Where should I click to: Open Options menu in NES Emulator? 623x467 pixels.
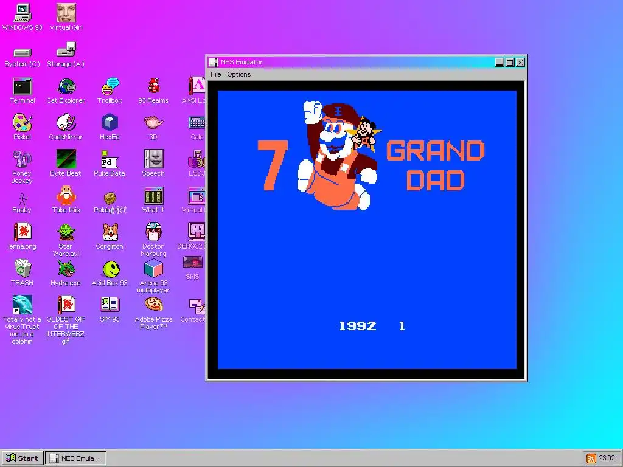pyautogui.click(x=238, y=74)
